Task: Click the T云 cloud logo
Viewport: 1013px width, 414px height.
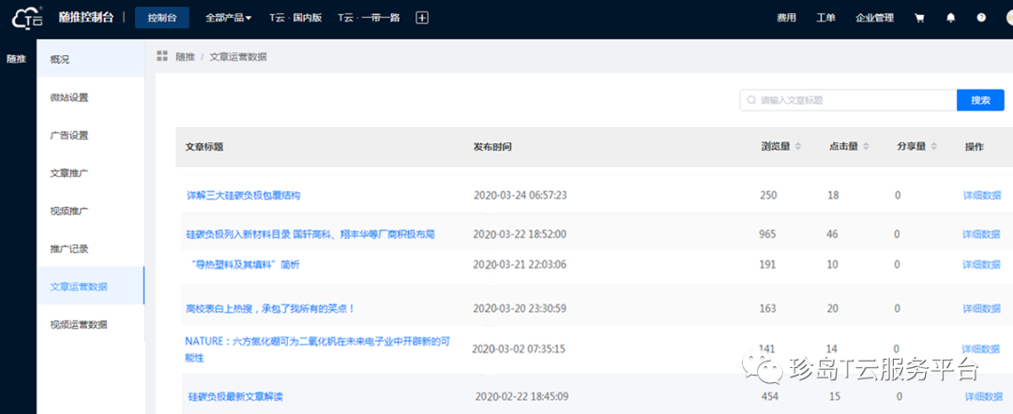Action: pos(27,18)
